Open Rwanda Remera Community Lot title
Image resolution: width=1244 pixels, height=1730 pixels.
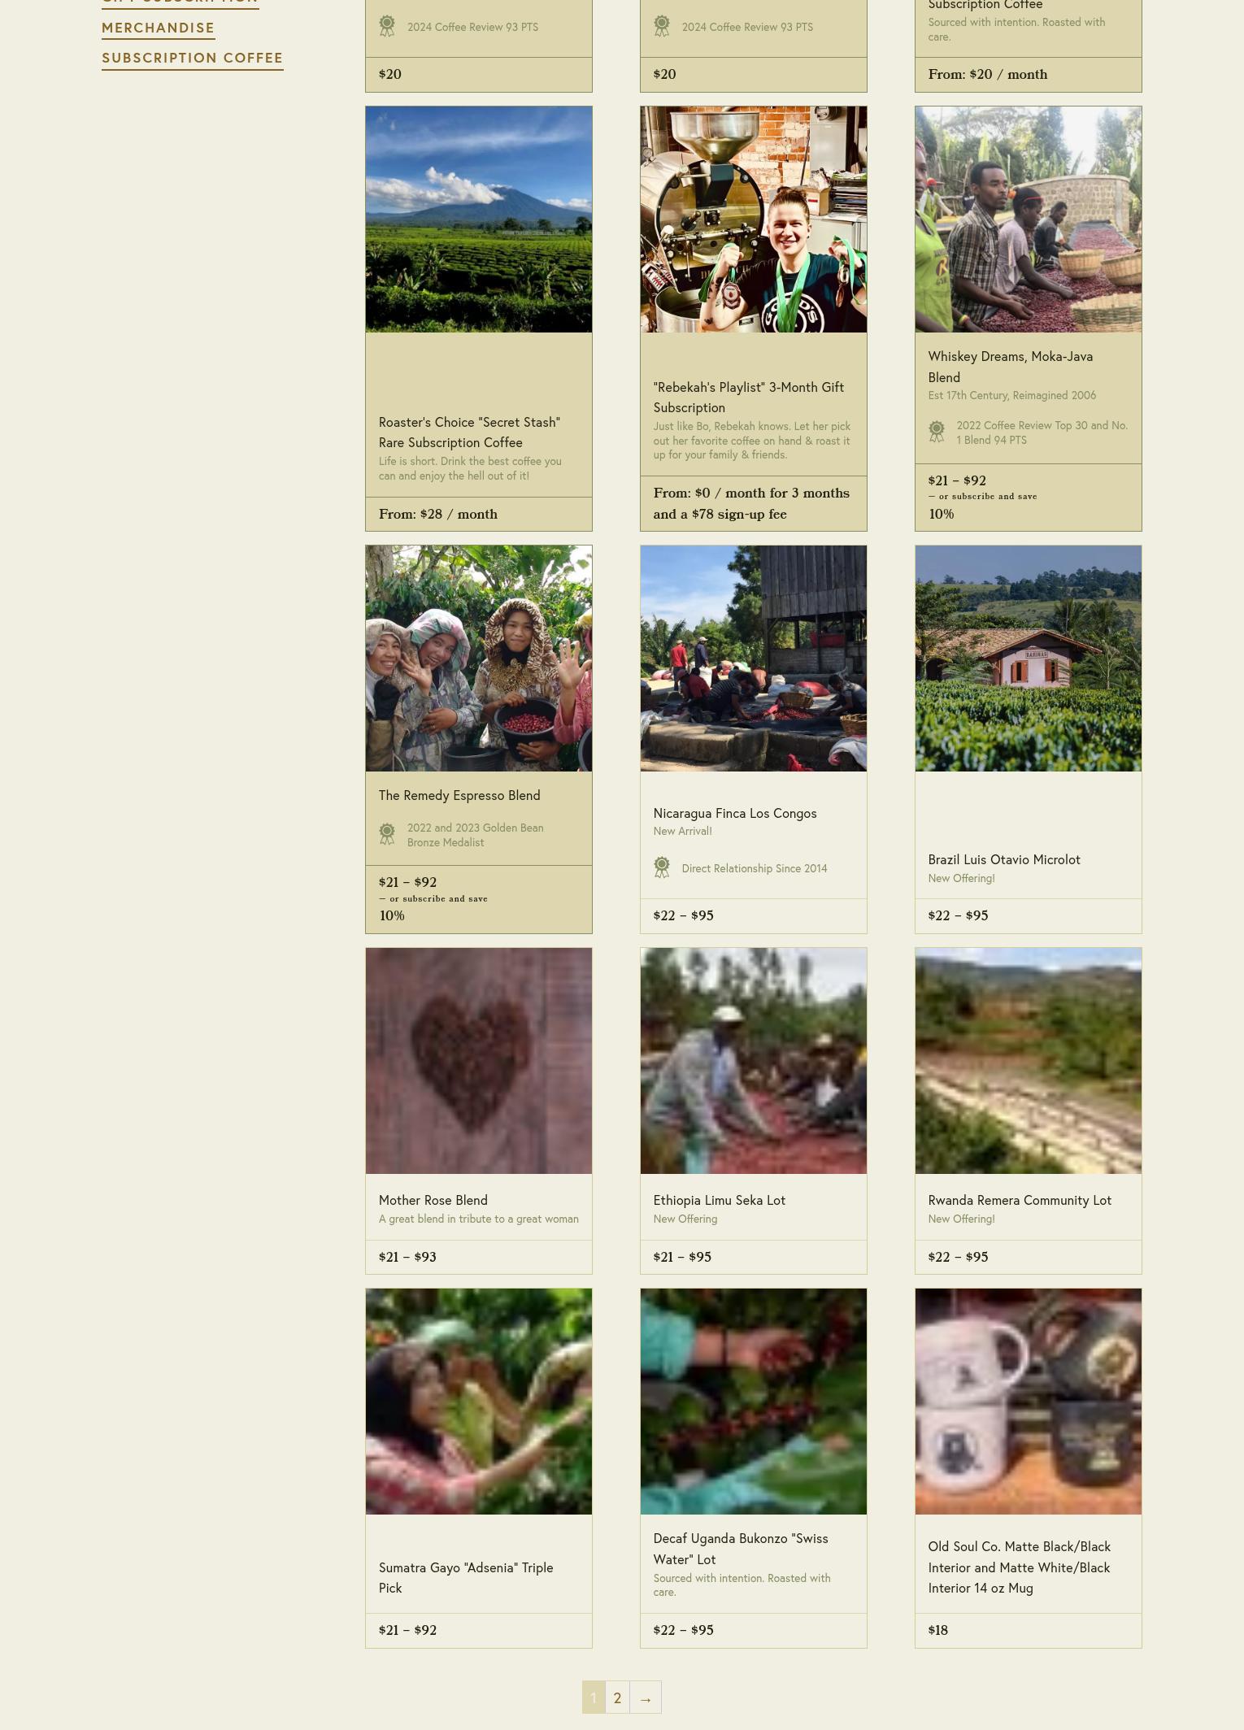[x=1020, y=1200]
